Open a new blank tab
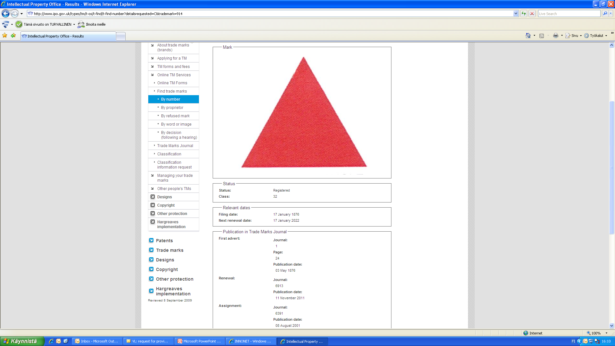This screenshot has width=615, height=346. (x=121, y=36)
